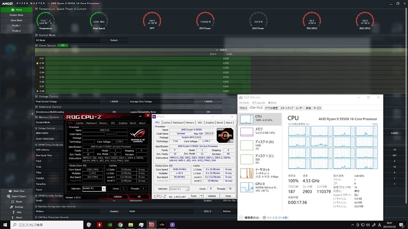Viewport: 408px width, 229px height.
Task: Select イーサネット in Task Manager performance list
Action: [260, 173]
